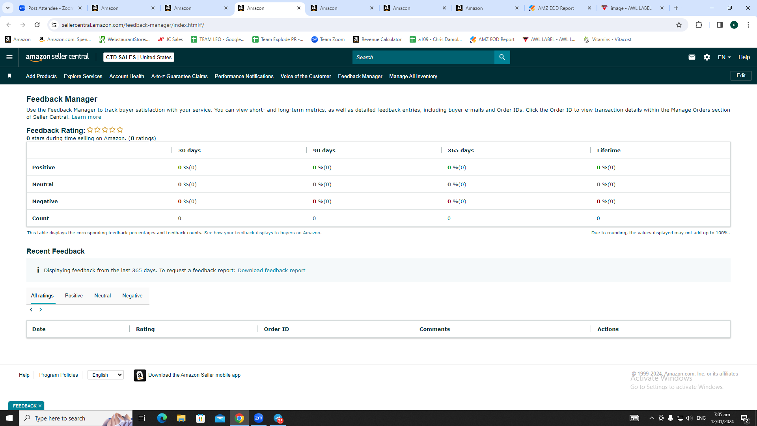Open Account Health in the nav bar
The width and height of the screenshot is (757, 426).
click(x=127, y=76)
